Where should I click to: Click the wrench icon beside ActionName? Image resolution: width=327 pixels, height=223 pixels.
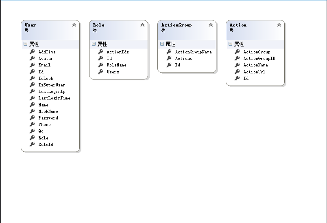(x=238, y=65)
